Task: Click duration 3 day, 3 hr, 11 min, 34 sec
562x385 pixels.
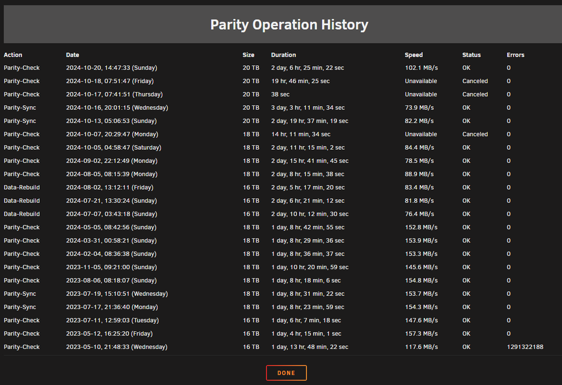Action: (x=308, y=107)
